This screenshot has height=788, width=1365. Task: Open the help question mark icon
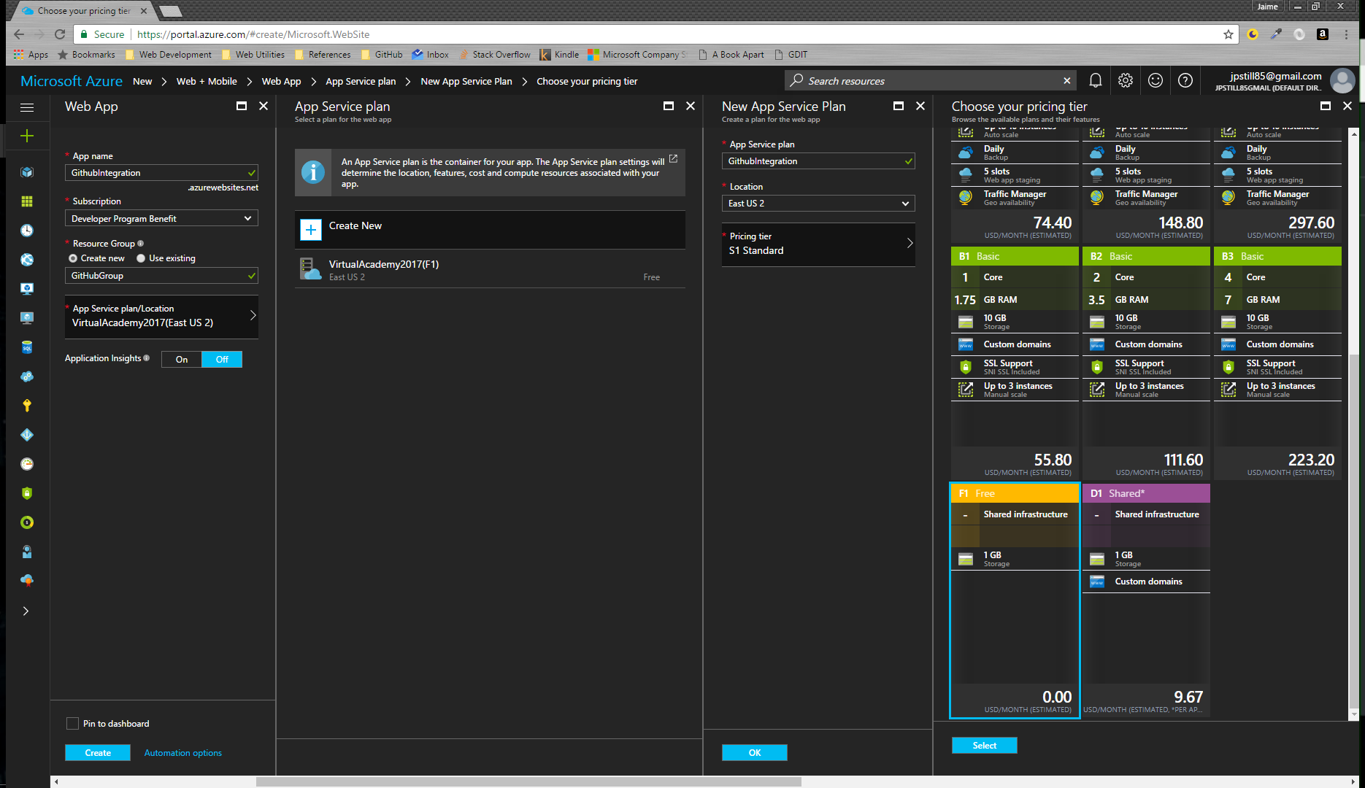[1185, 80]
